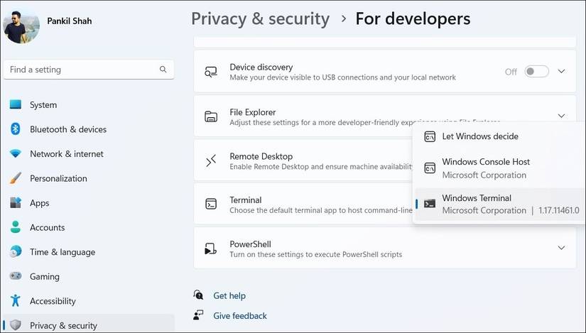586x333 pixels.
Task: Open the Give feedback link
Action: click(x=240, y=315)
